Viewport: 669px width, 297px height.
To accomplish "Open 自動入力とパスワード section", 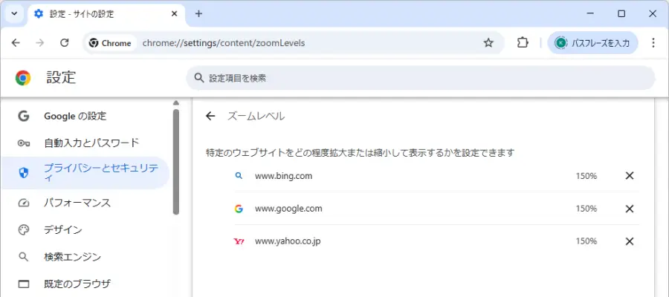I will (85, 143).
